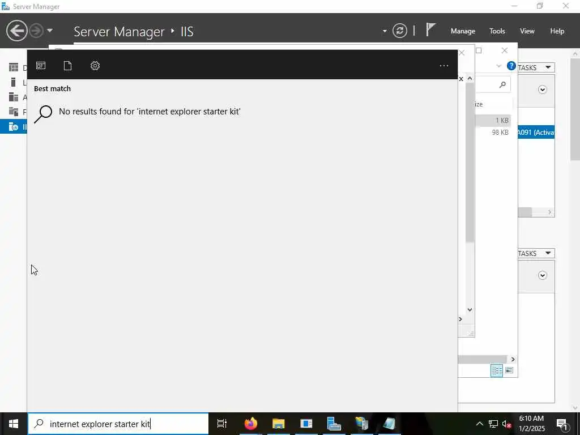Open the blue window app beside File Explorer
The width and height of the screenshot is (580, 435).
pos(306,424)
